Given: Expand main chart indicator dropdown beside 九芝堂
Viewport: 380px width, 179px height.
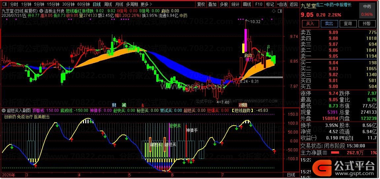Looking at the screenshot, I should pyautogui.click(x=41, y=11).
